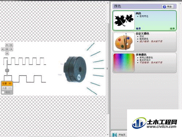Click the blue question mark help icon
This screenshot has height=137, width=182.
coord(165,7)
